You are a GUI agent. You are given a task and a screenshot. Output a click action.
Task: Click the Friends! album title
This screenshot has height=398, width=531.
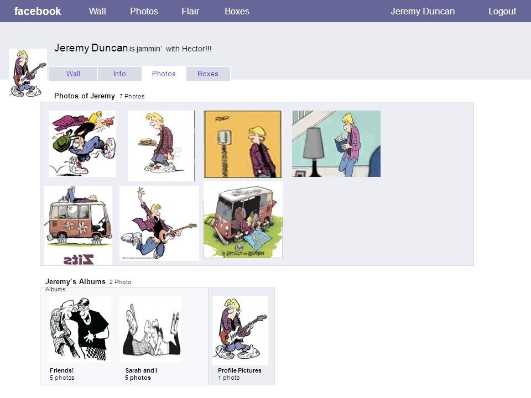61,370
